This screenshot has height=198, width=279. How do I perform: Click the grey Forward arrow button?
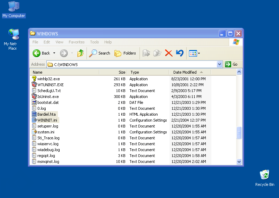tap(64, 53)
